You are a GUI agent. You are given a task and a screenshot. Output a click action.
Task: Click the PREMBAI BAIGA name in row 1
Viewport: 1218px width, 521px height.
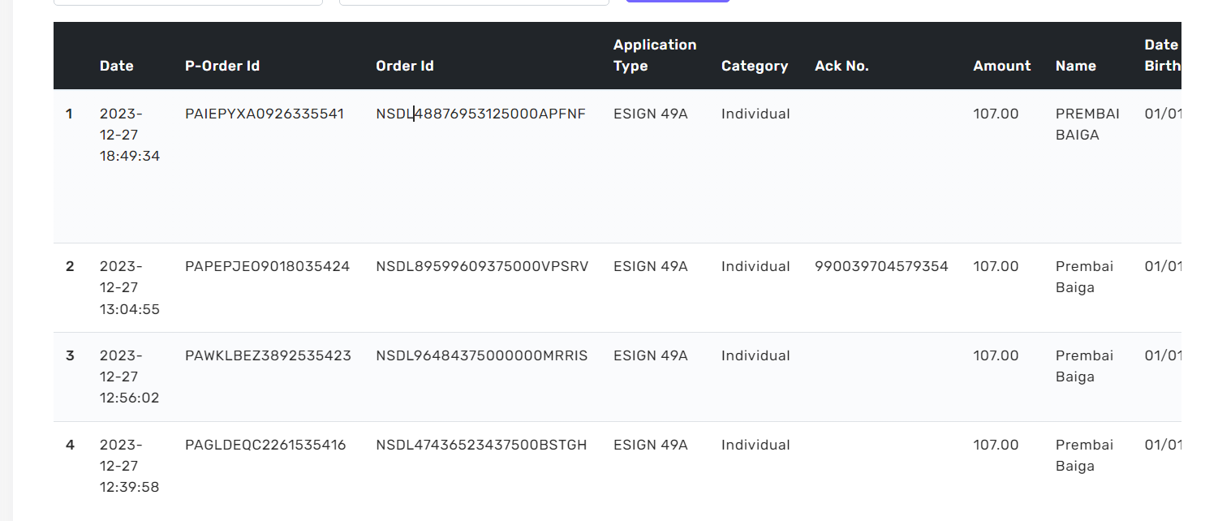tap(1087, 124)
